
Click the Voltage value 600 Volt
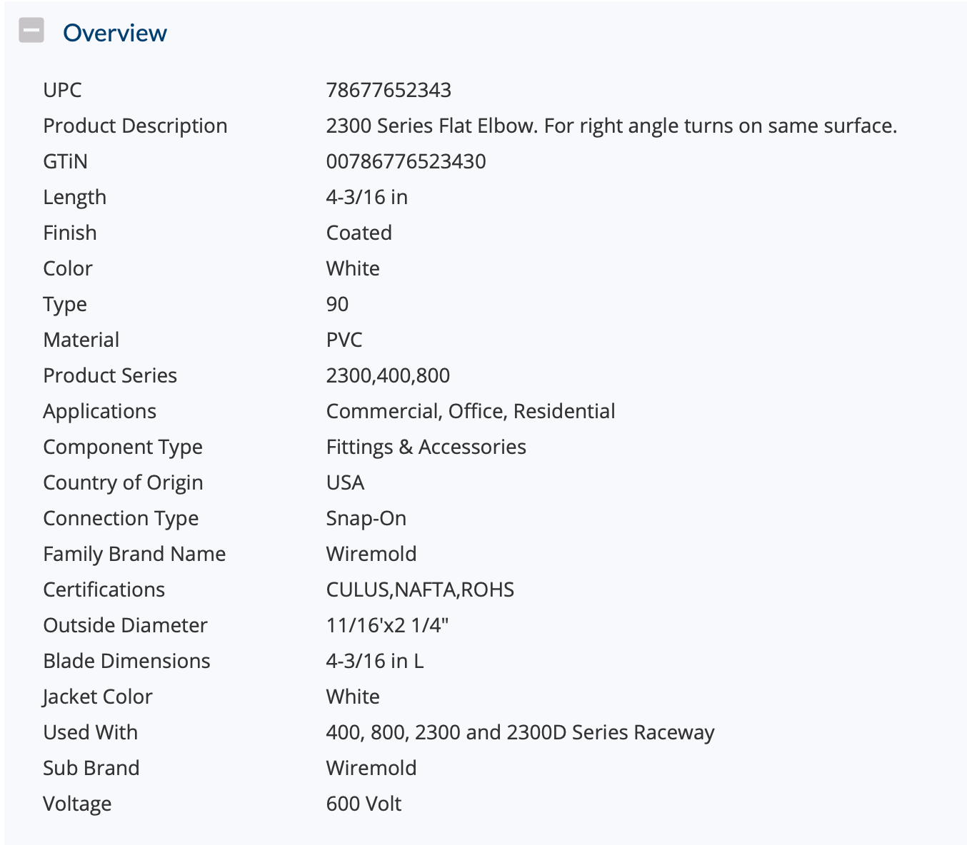point(364,804)
